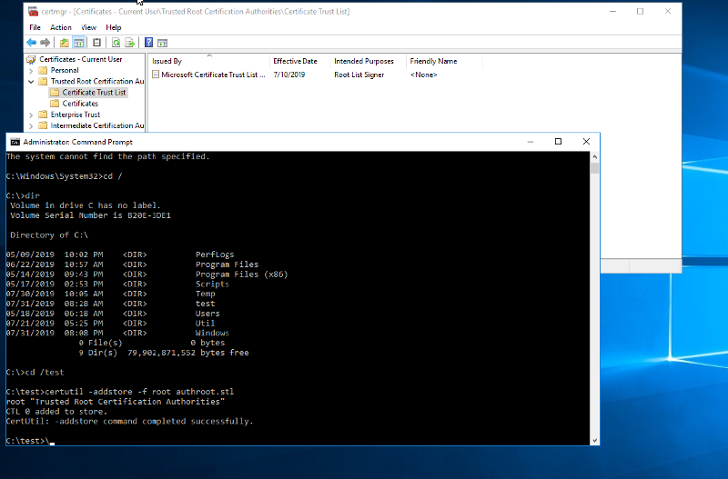Open the blue Help question-mark icon
728x479 pixels.
pyautogui.click(x=148, y=43)
